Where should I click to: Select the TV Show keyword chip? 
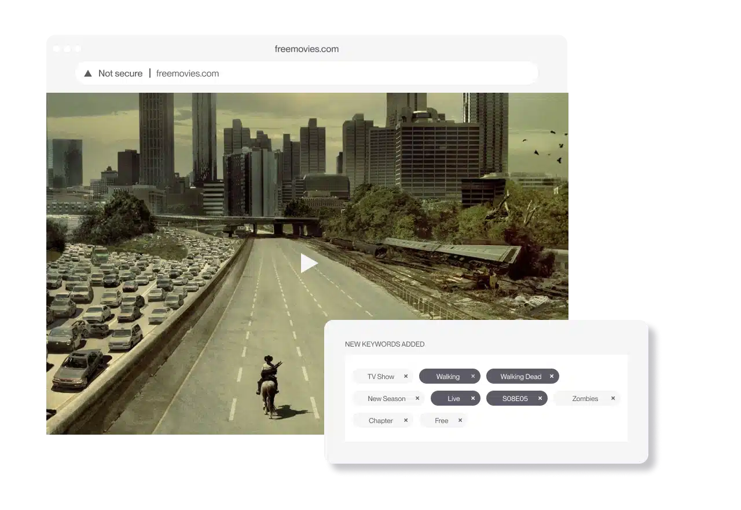tap(383, 377)
